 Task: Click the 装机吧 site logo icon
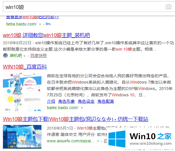[x=5, y=56]
